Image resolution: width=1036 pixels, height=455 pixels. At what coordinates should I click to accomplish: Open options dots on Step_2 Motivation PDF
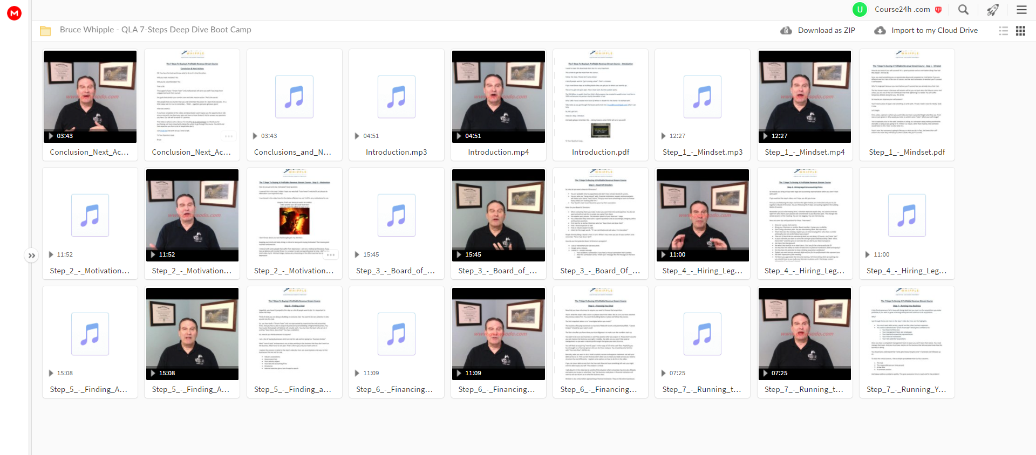(x=331, y=254)
